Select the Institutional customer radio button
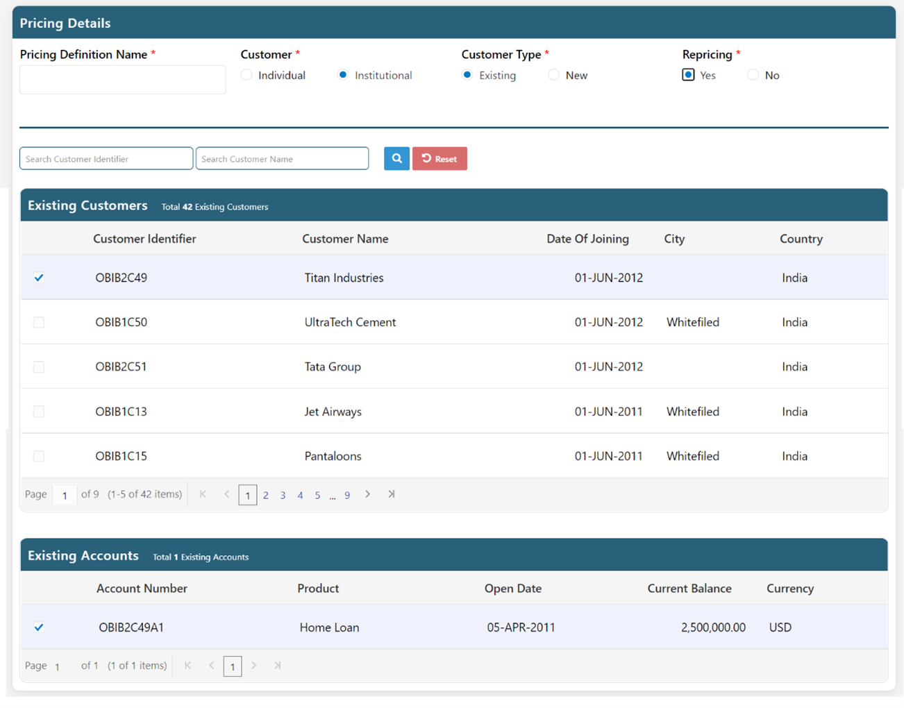This screenshot has width=904, height=708. 343,75
